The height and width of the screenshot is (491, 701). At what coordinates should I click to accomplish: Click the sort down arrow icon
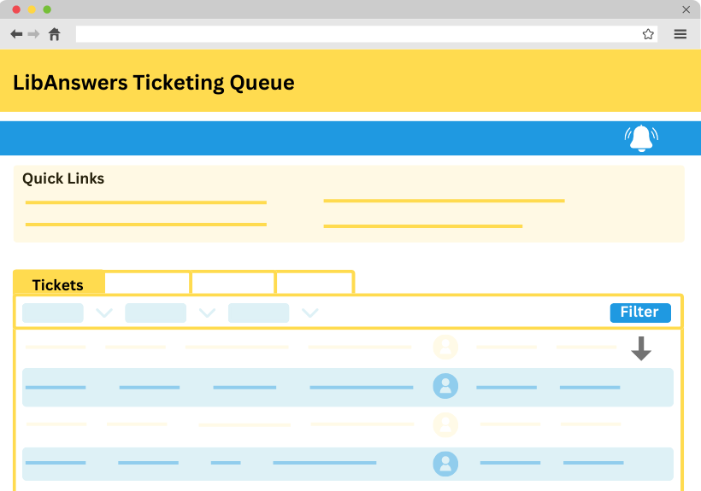coord(641,348)
